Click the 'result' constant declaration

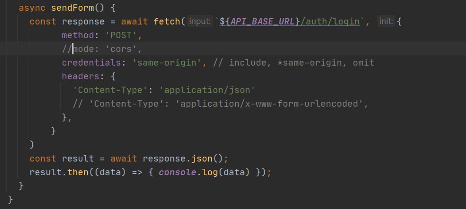click(78, 158)
